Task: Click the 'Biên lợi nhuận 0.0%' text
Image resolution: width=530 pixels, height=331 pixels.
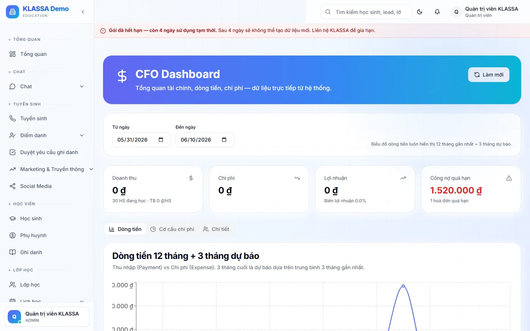Action: tap(345, 201)
